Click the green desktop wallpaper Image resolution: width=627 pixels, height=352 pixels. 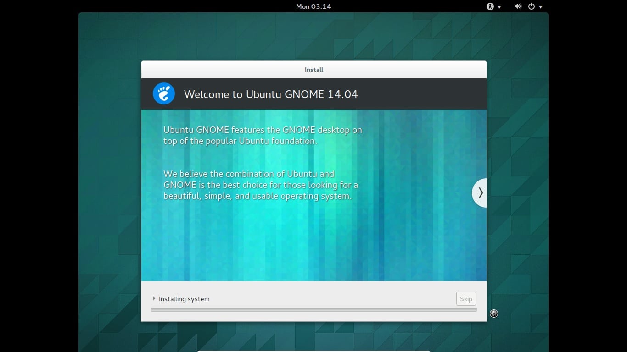click(x=110, y=183)
